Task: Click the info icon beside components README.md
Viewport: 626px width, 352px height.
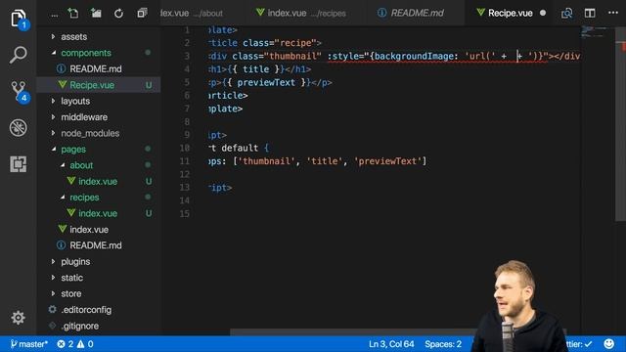Action: pyautogui.click(x=61, y=68)
